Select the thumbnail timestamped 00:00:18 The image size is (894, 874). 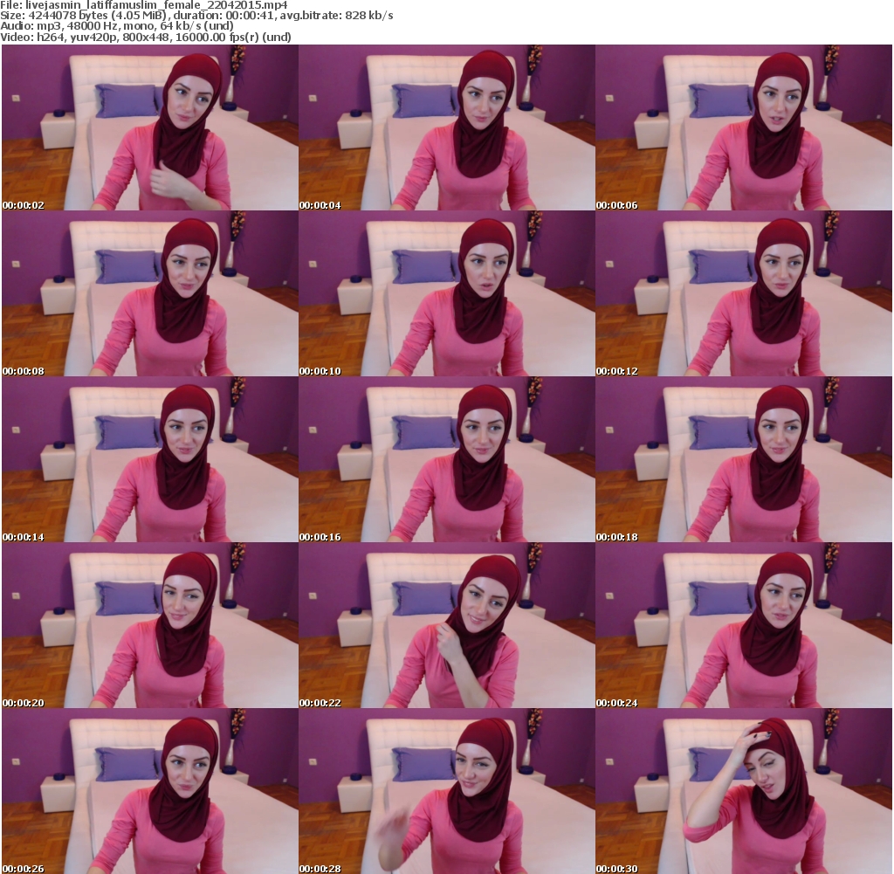point(744,459)
